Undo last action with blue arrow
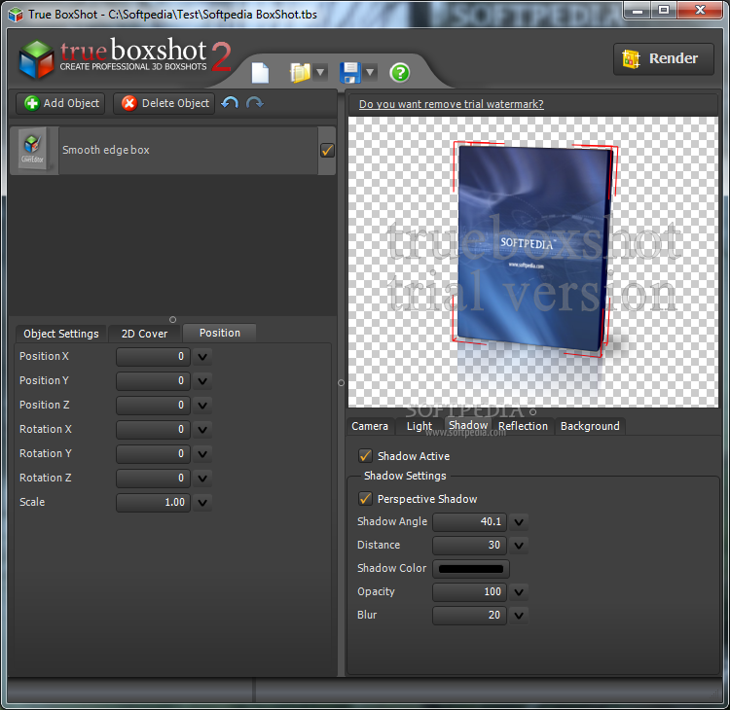The height and width of the screenshot is (710, 730). [x=230, y=103]
